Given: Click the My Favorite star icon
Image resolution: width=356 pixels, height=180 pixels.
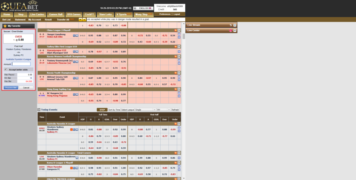Looking at the screenshot, I should [5, 26].
